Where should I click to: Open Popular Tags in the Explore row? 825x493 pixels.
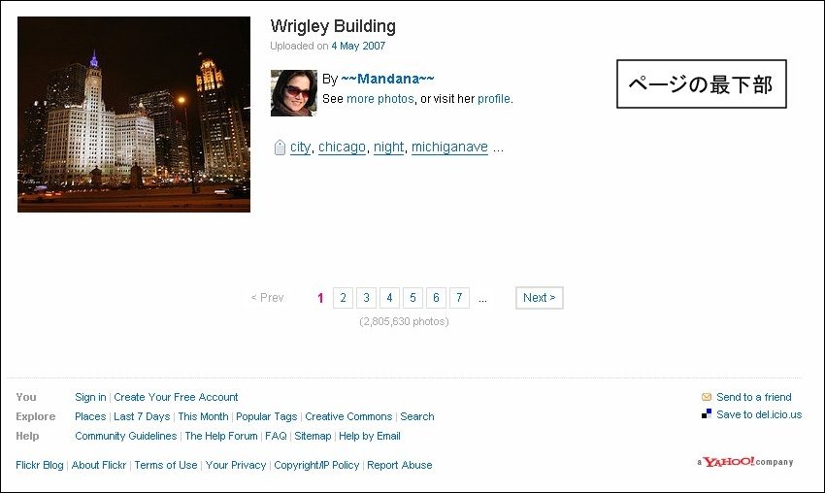(x=267, y=416)
